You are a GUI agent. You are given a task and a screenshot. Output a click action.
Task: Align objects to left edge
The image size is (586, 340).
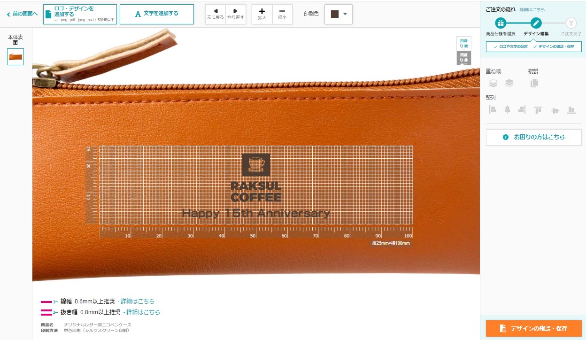click(x=493, y=109)
